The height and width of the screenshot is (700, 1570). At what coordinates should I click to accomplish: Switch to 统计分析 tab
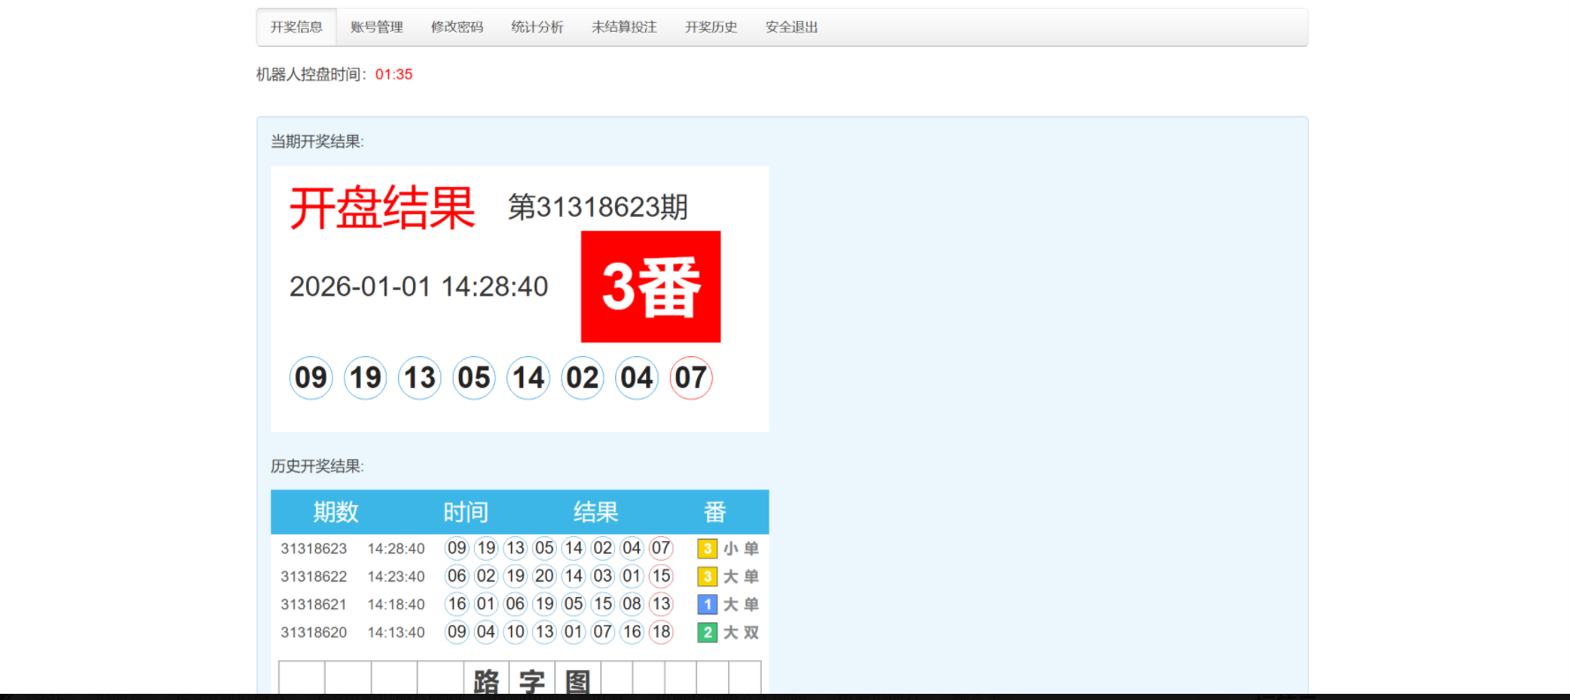point(537,27)
